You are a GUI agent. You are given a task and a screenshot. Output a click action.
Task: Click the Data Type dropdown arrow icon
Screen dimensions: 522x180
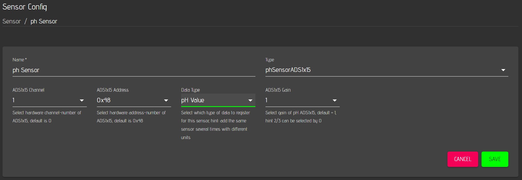click(x=250, y=100)
